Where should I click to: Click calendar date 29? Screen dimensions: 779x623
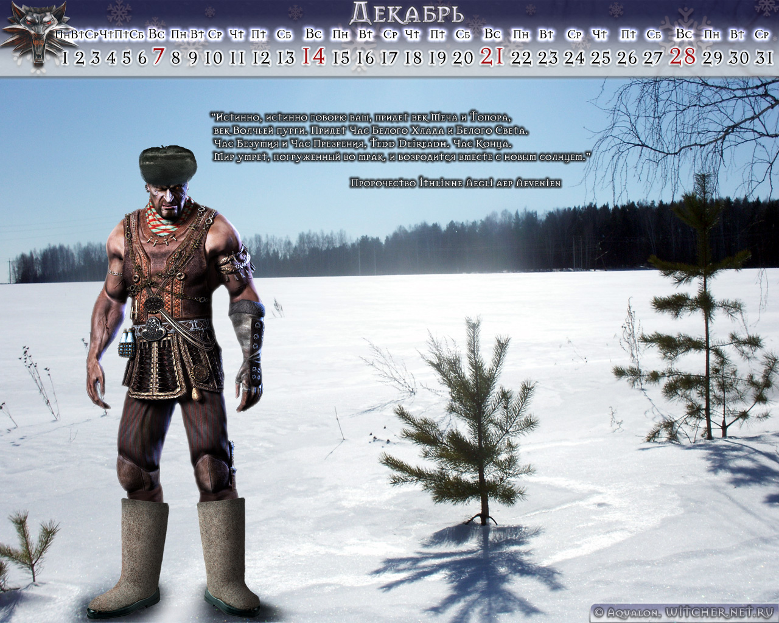click(712, 58)
